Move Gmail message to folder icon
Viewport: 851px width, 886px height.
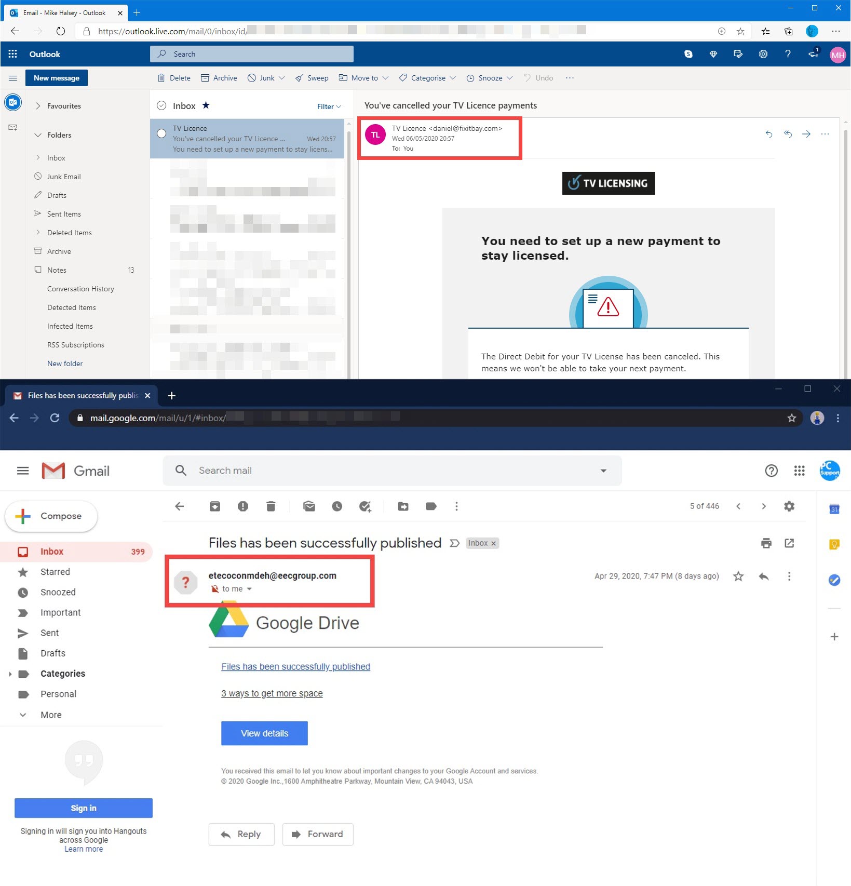(403, 506)
